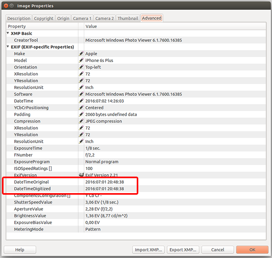Go to the Thumbnail tab

click(128, 18)
